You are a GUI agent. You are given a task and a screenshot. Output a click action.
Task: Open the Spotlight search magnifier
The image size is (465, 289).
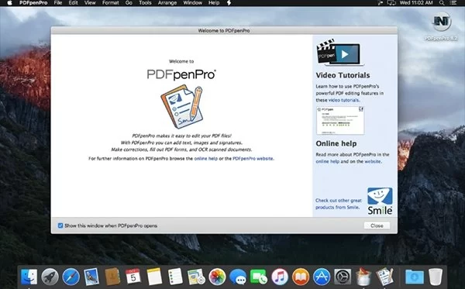442,3
